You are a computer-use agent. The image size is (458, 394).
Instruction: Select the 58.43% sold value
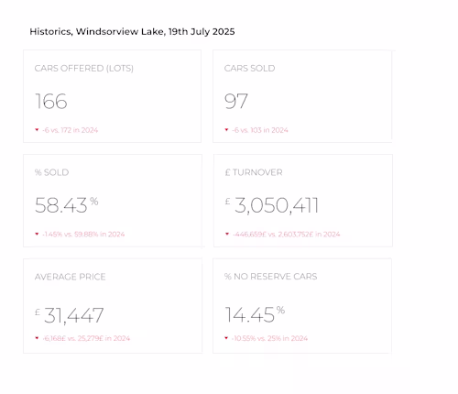(67, 204)
